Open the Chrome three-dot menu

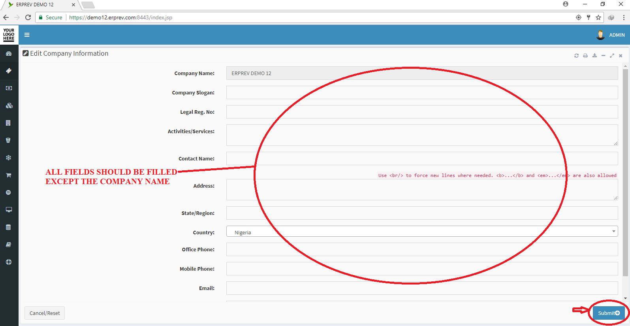point(624,17)
